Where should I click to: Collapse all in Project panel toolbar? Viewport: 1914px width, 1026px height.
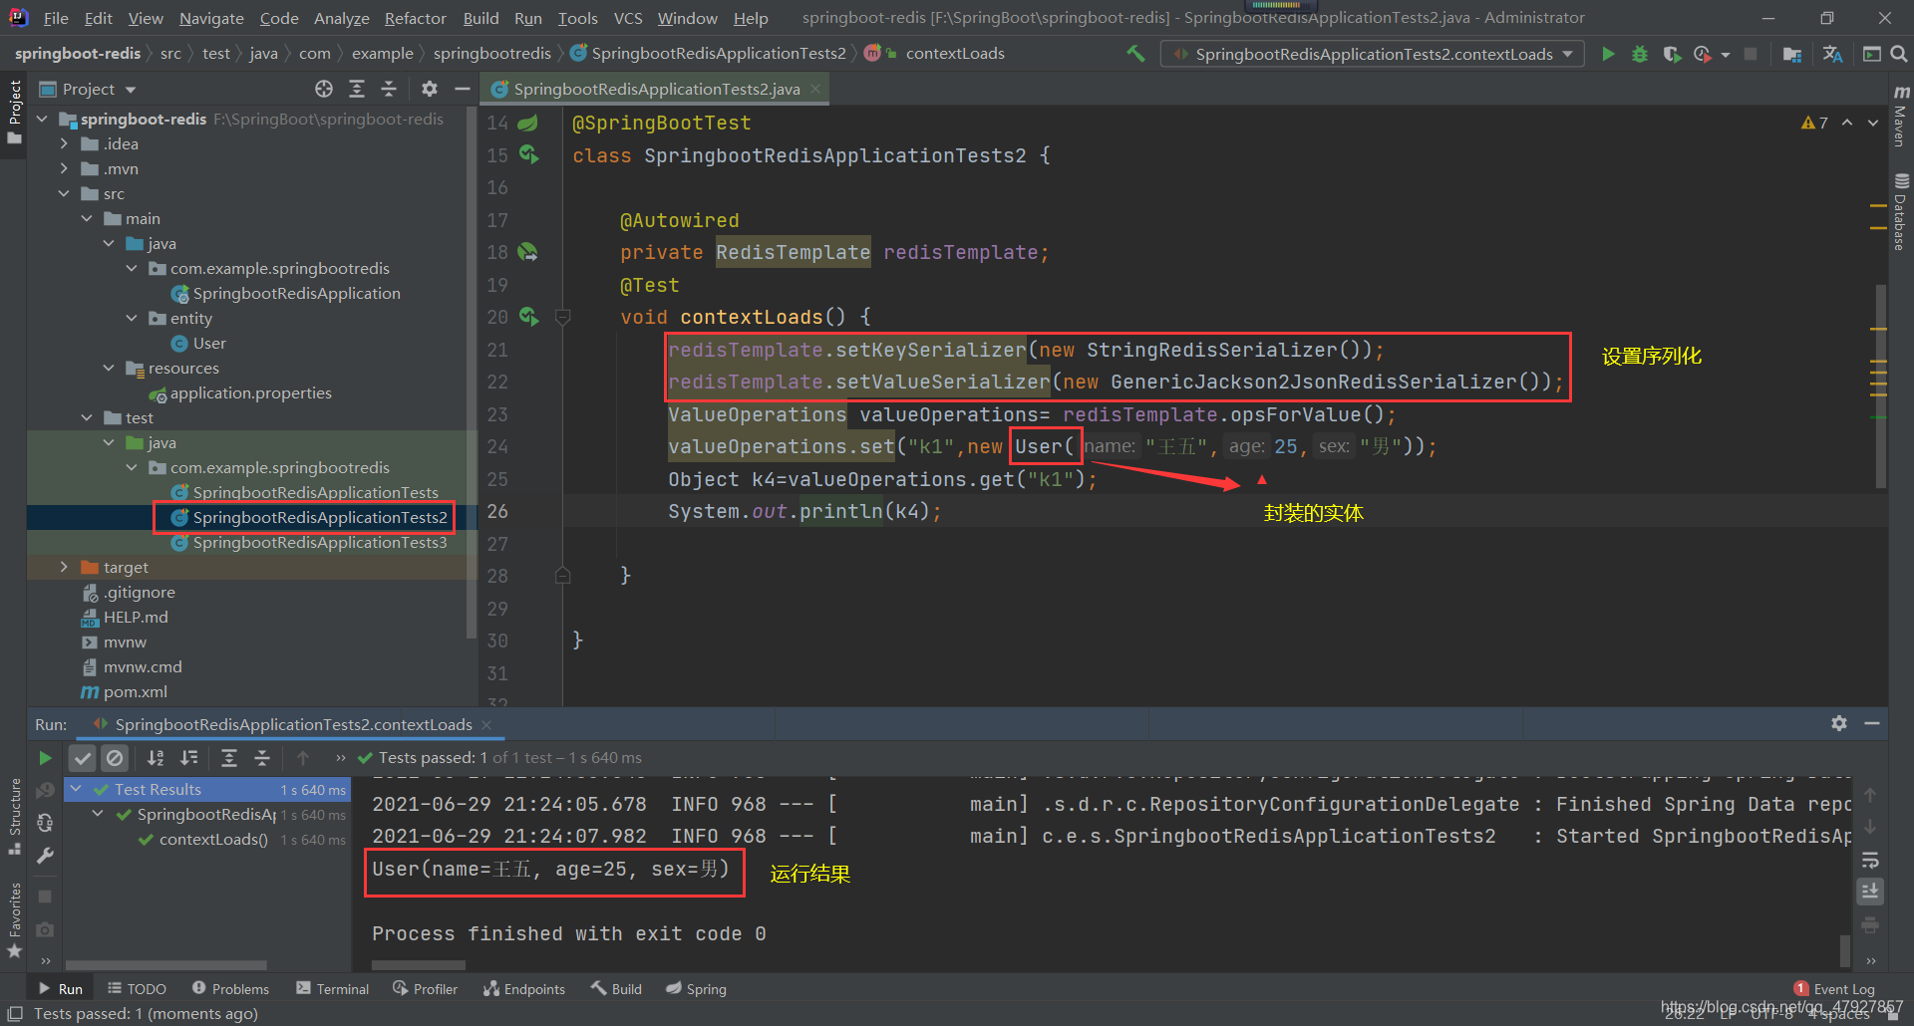pos(389,90)
